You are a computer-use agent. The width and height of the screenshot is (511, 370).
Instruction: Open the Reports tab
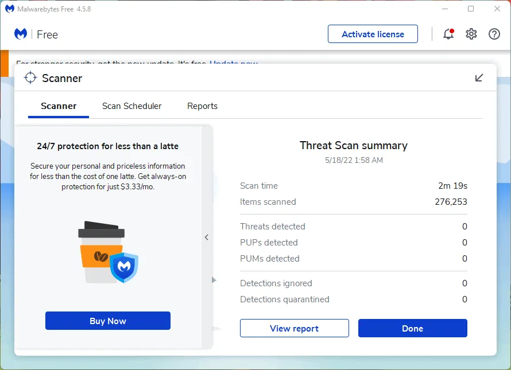click(x=202, y=106)
